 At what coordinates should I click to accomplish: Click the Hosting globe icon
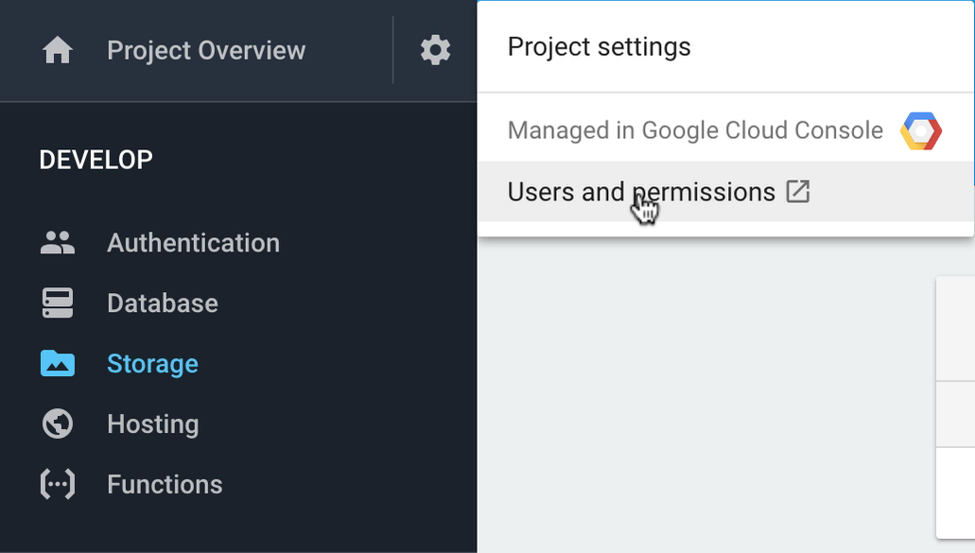pyautogui.click(x=57, y=423)
